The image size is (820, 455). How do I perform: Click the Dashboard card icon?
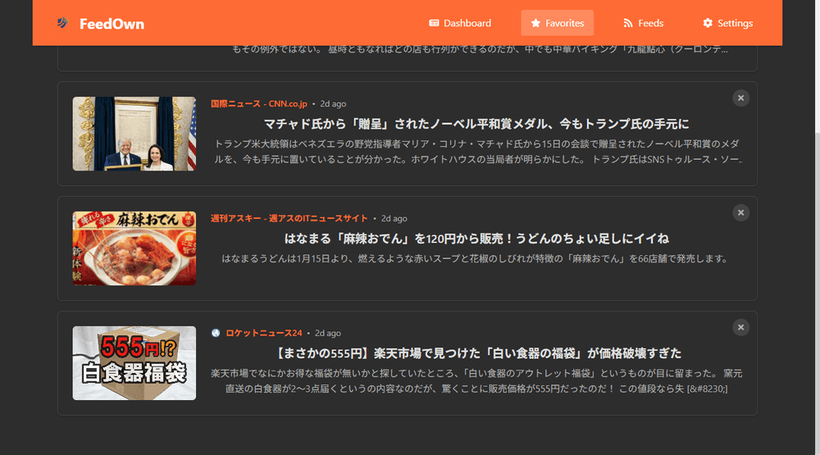(x=434, y=23)
